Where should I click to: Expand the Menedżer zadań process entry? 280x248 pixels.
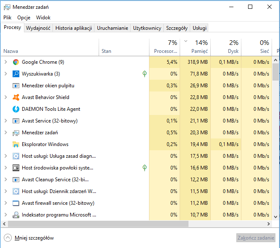click(x=6, y=133)
